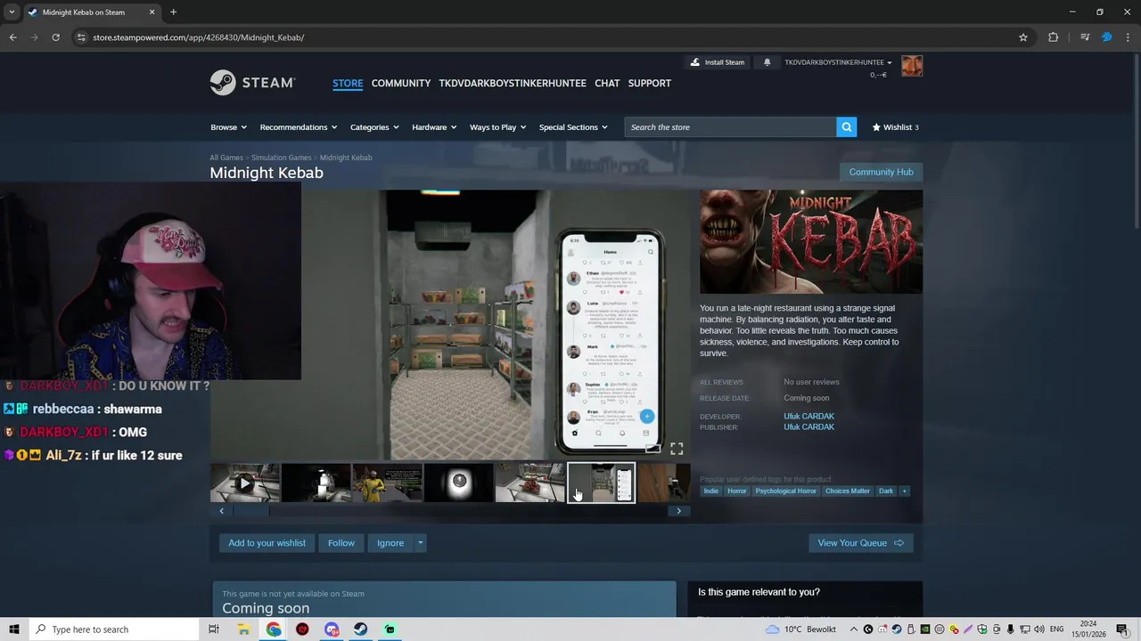1141x641 pixels.
Task: Open the Steam tray icon
Action: [x=897, y=629]
